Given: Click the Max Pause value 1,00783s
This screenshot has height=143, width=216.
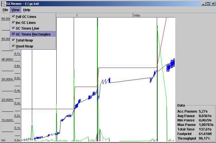Looking at the screenshot, I should point(206,125).
